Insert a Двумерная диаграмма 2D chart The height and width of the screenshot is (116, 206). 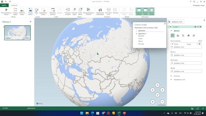[100, 12]
